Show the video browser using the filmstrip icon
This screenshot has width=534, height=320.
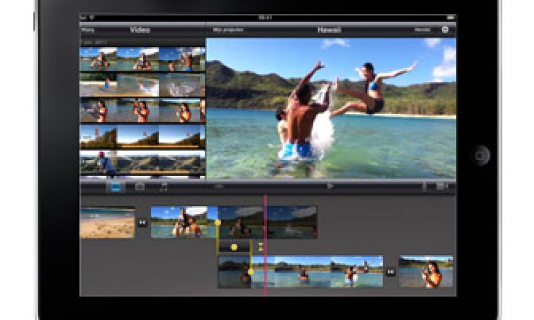coord(115,187)
